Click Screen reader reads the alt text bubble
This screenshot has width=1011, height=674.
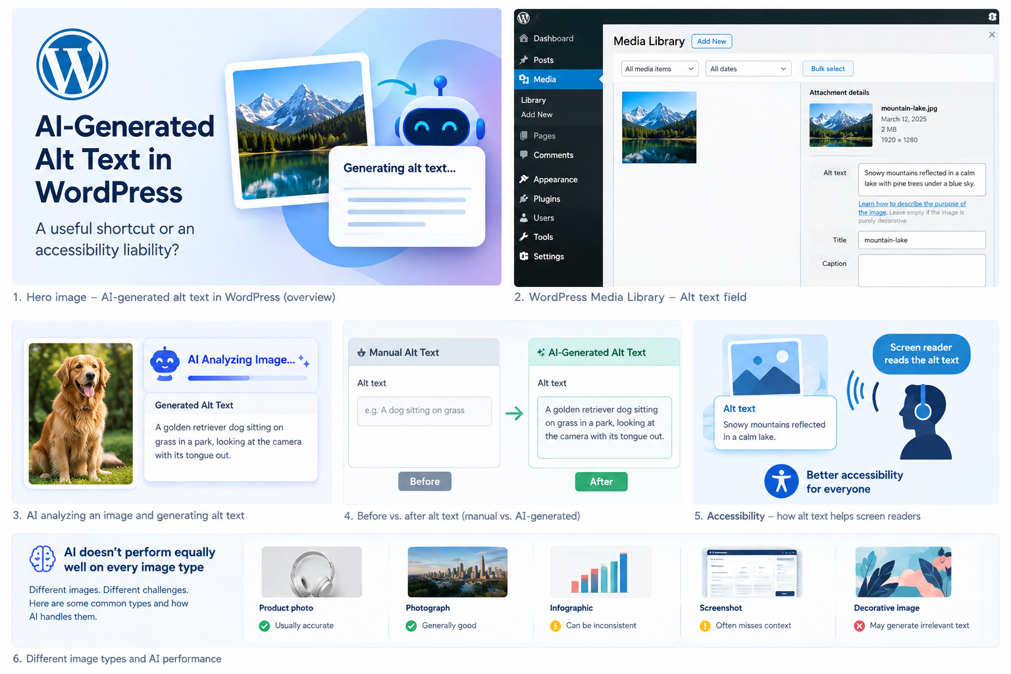921,354
